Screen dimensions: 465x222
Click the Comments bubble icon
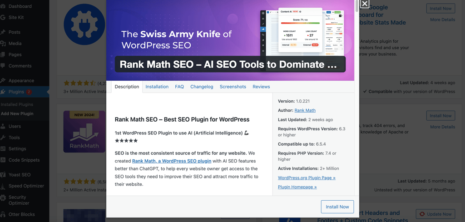click(x=3, y=66)
